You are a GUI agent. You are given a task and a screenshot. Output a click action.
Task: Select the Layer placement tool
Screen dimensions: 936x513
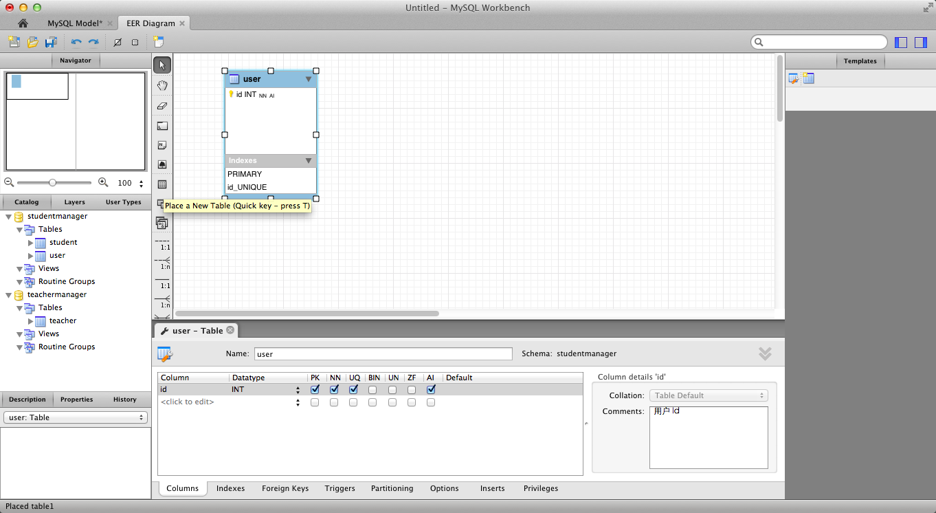(162, 126)
